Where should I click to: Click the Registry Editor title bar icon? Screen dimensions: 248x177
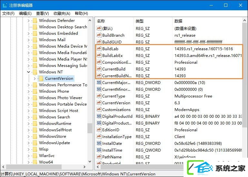[x=5, y=5]
